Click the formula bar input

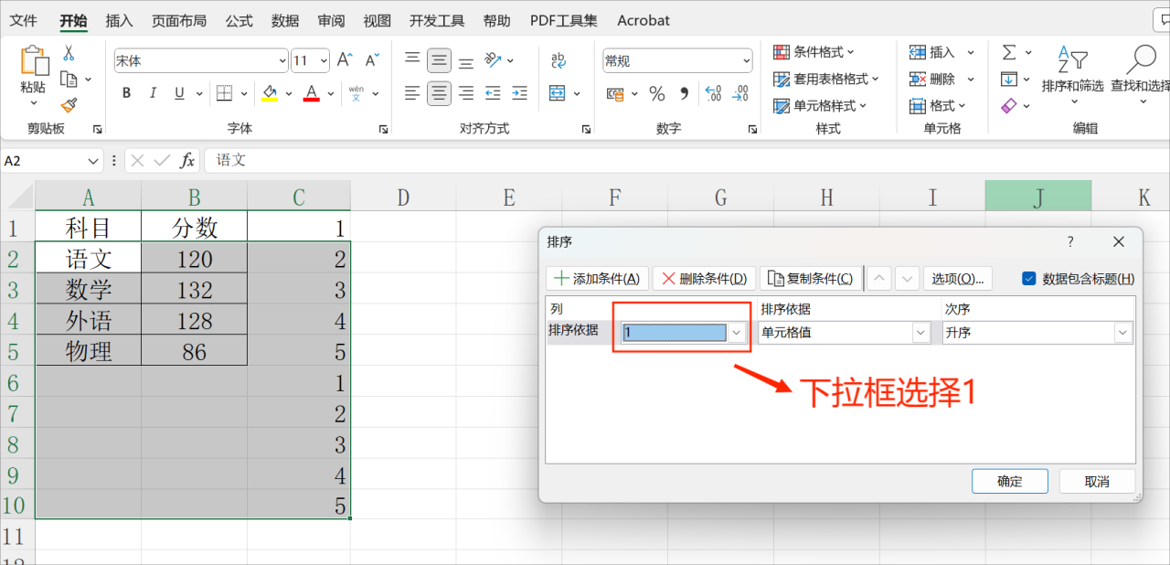(x=686, y=160)
